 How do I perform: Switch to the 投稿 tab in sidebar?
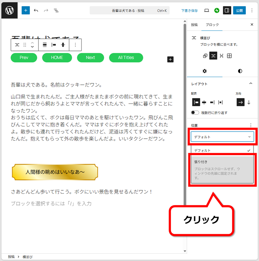point(194,25)
